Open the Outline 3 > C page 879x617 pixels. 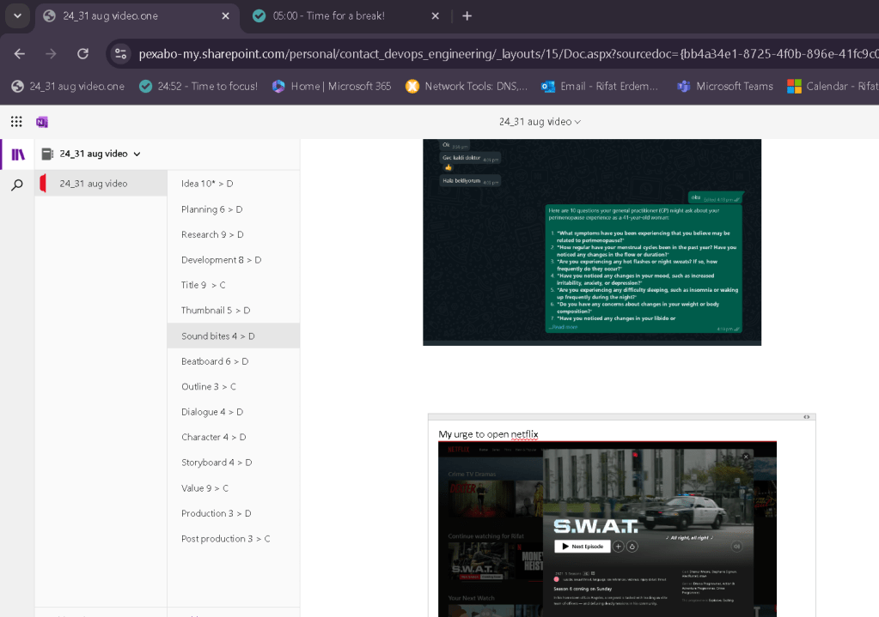tap(233, 386)
